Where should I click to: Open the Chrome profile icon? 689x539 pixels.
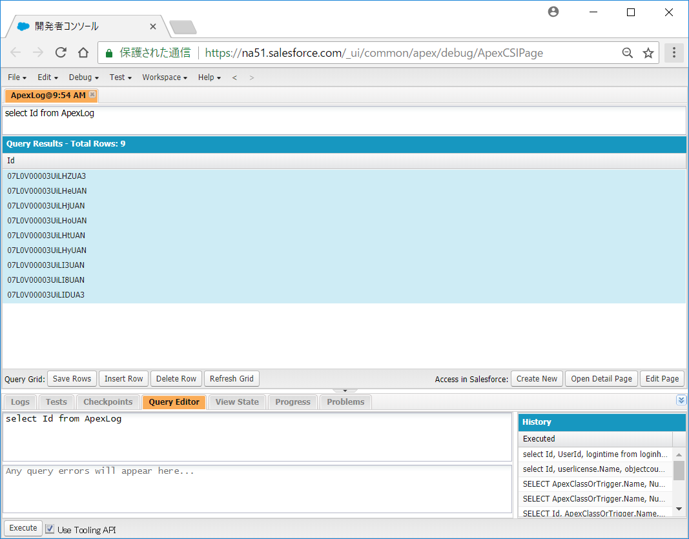click(553, 12)
